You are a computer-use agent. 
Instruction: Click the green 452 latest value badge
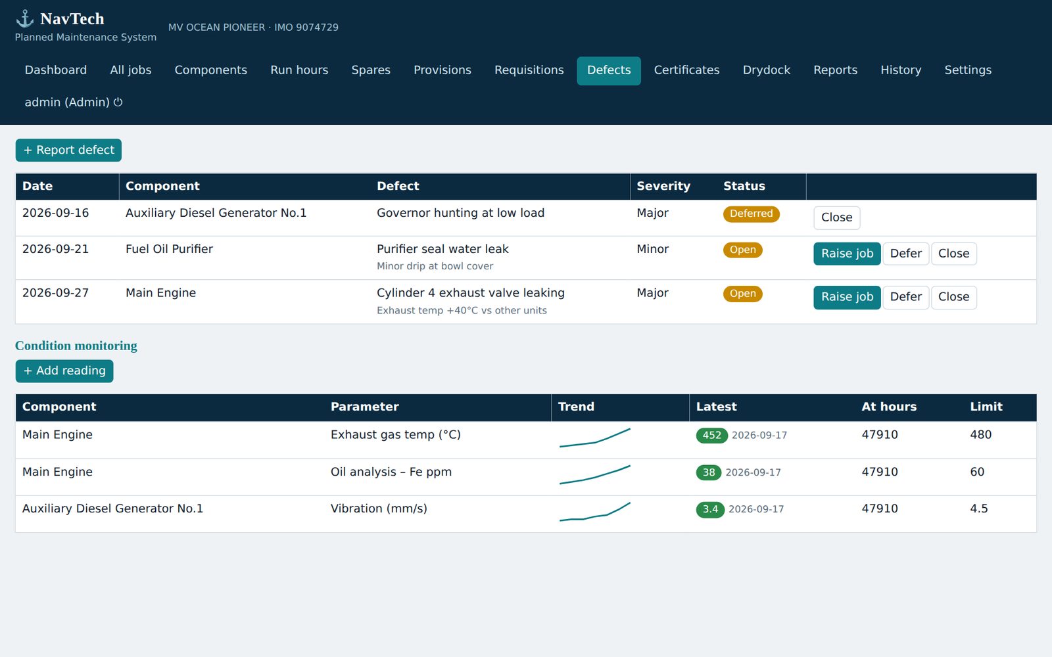click(x=712, y=435)
